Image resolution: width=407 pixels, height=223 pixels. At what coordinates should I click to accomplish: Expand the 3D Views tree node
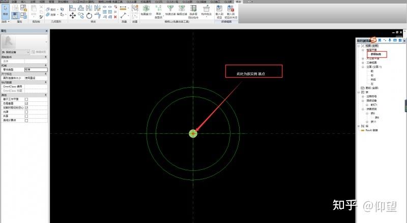[x=363, y=63]
